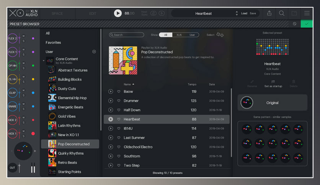Favorite the Drummer preset
320x185 pixels.
(x=119, y=101)
